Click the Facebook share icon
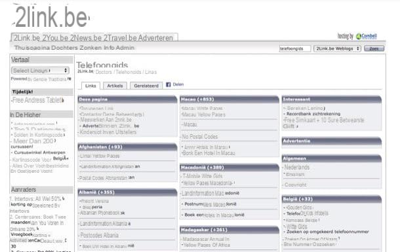 pos(168,84)
